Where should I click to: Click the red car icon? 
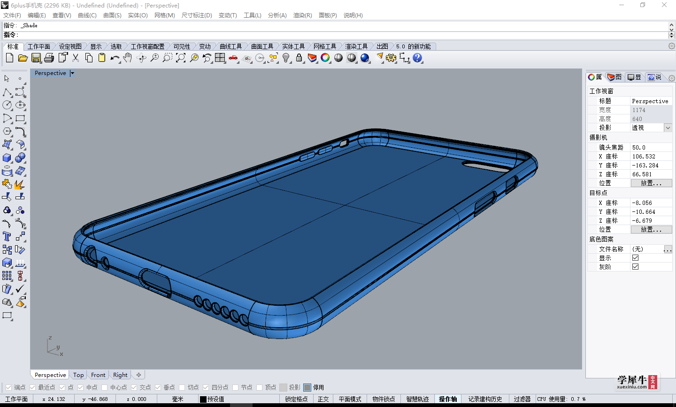(x=233, y=58)
